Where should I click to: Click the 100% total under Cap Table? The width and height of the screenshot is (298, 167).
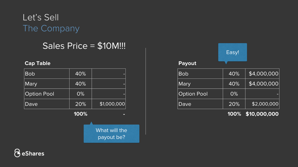80,114
